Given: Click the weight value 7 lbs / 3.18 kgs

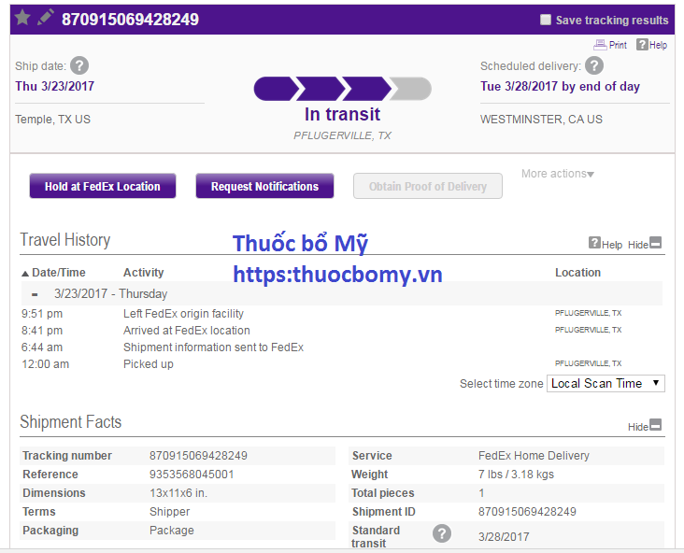Looking at the screenshot, I should [516, 474].
